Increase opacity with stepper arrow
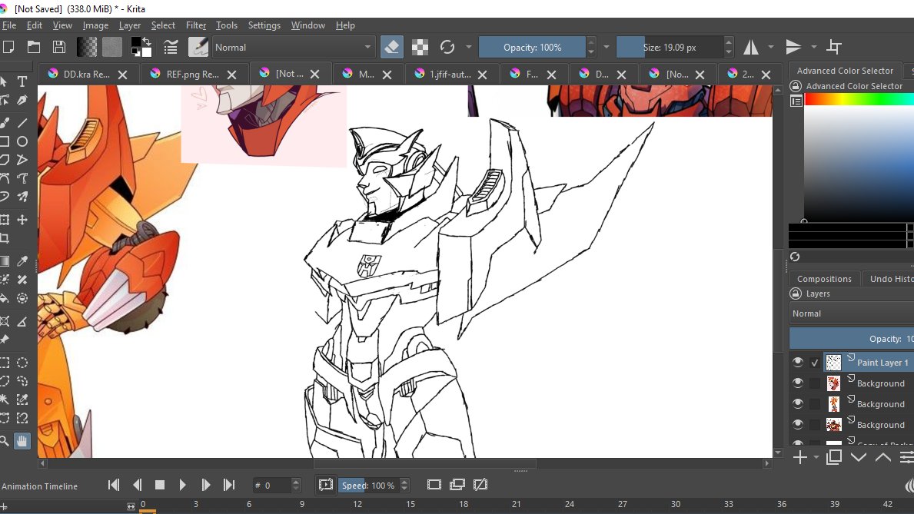 coord(590,42)
